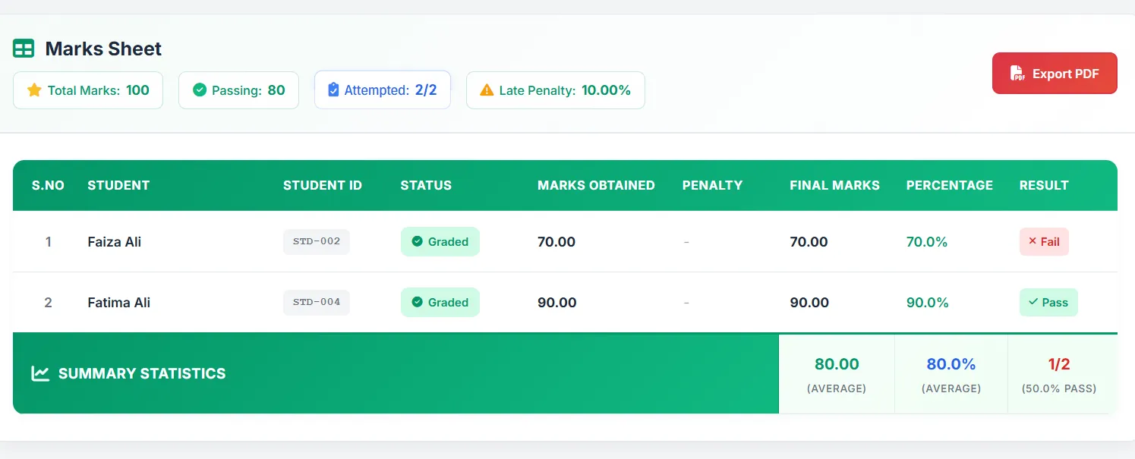Click the PDF file icon in Export button
Screen dimensions: 1135x459
[1017, 74]
